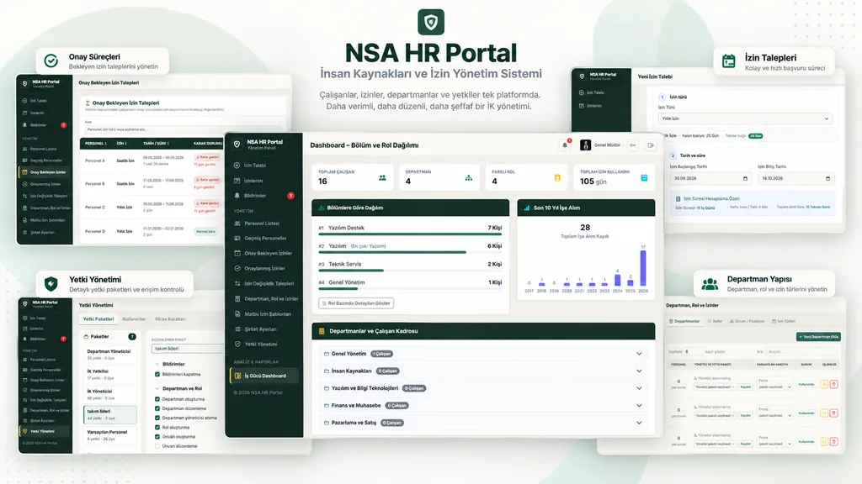The image size is (862, 484).
Task: Click the İzin Başlangıç Tarihi date field
Action: click(x=710, y=178)
